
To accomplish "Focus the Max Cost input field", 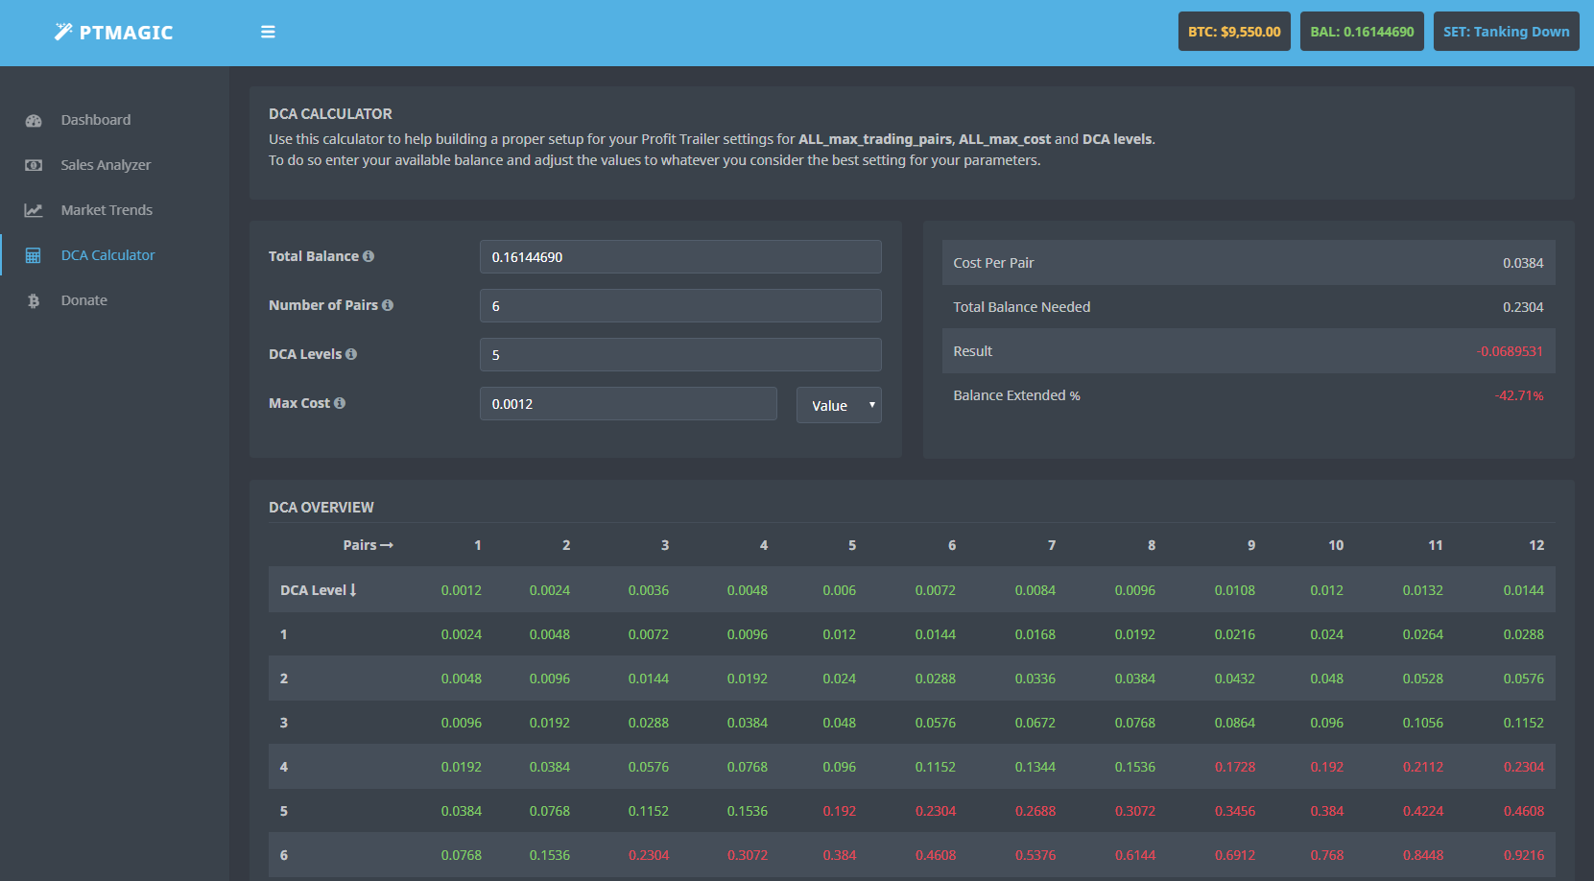I will click(629, 404).
